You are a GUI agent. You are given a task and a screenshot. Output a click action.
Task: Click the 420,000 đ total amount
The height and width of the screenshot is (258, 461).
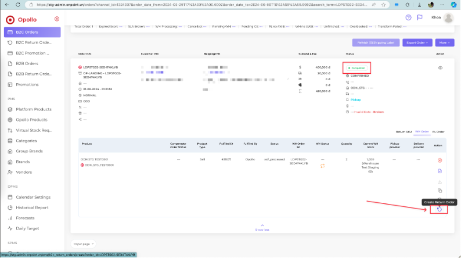323,91
